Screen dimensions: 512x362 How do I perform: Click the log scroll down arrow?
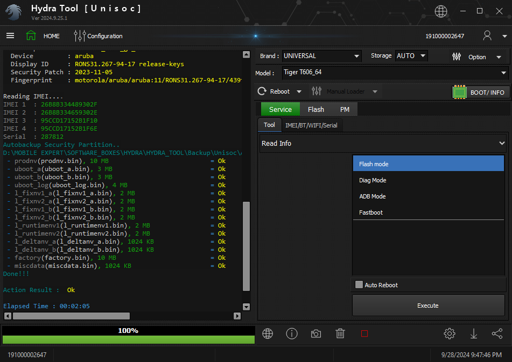pyautogui.click(x=246, y=307)
